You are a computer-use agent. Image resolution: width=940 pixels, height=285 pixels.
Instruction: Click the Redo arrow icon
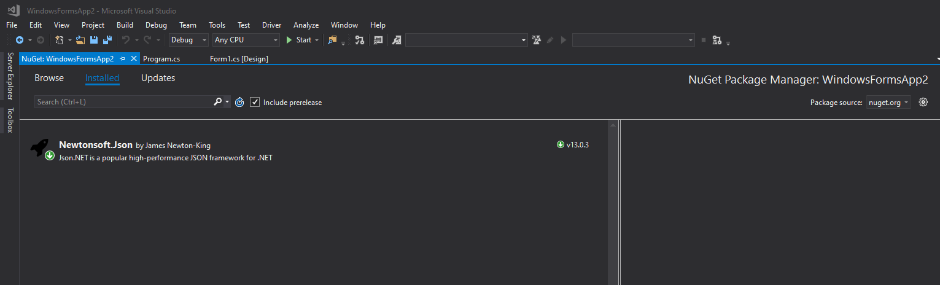click(x=148, y=40)
